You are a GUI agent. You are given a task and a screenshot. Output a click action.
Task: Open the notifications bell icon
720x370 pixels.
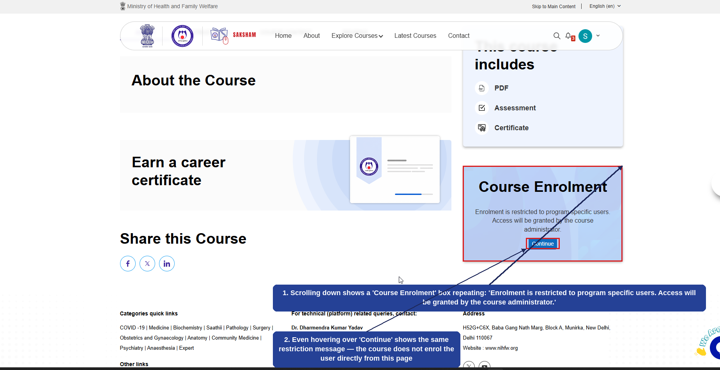569,35
